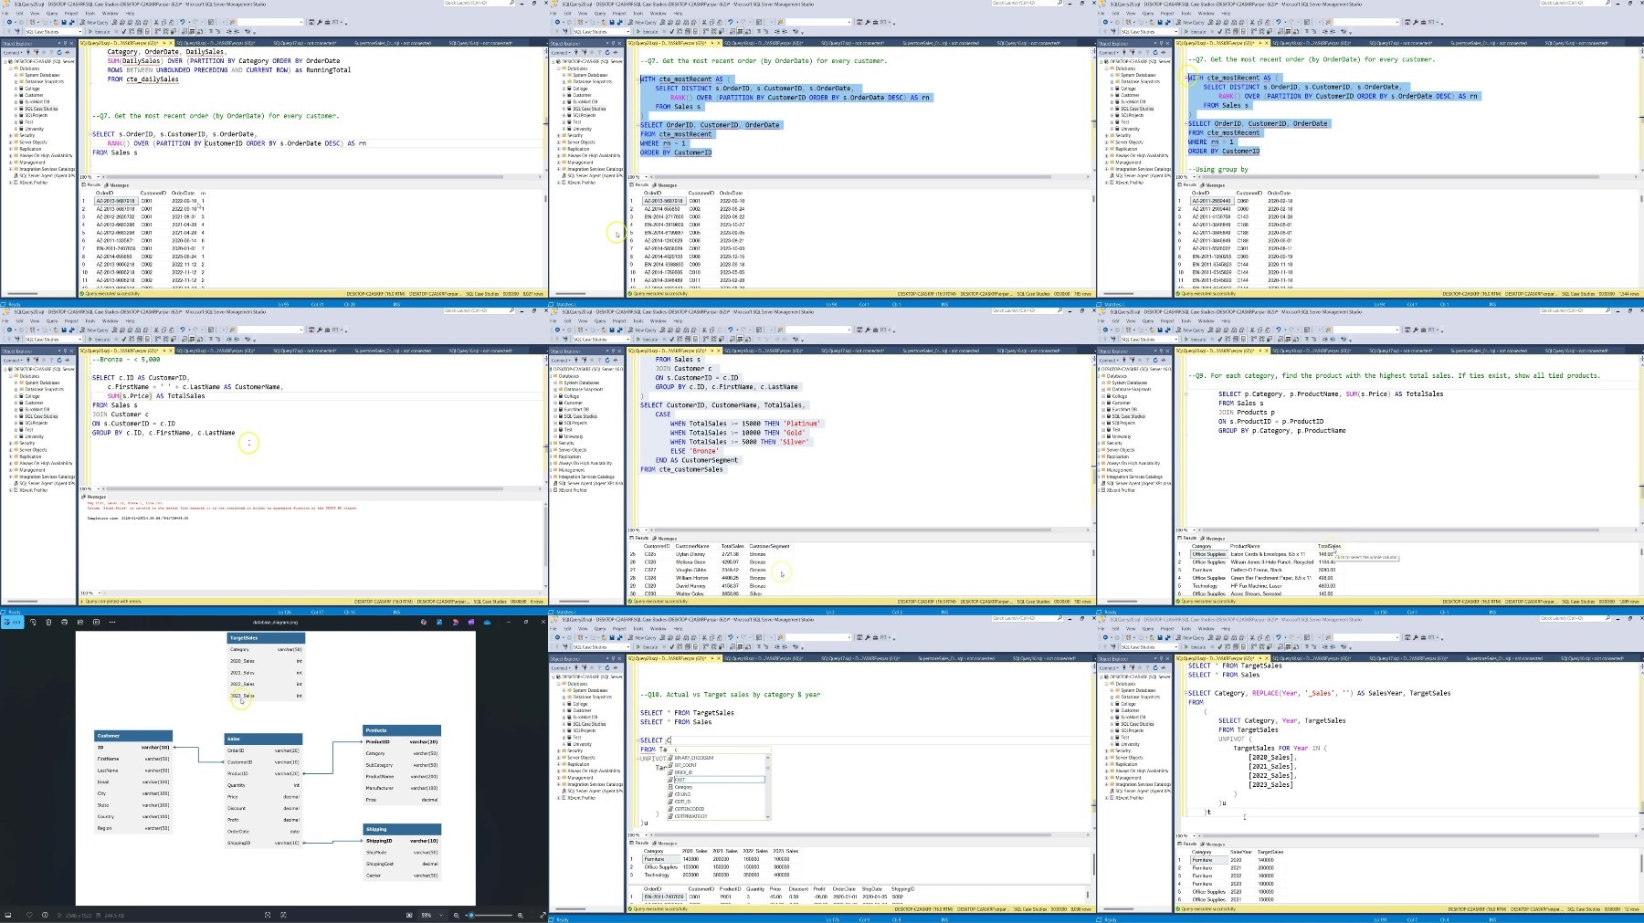Click IntelliSense list scrollbar down arrow

click(x=767, y=817)
